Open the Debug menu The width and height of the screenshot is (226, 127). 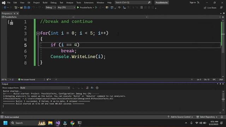point(53,2)
